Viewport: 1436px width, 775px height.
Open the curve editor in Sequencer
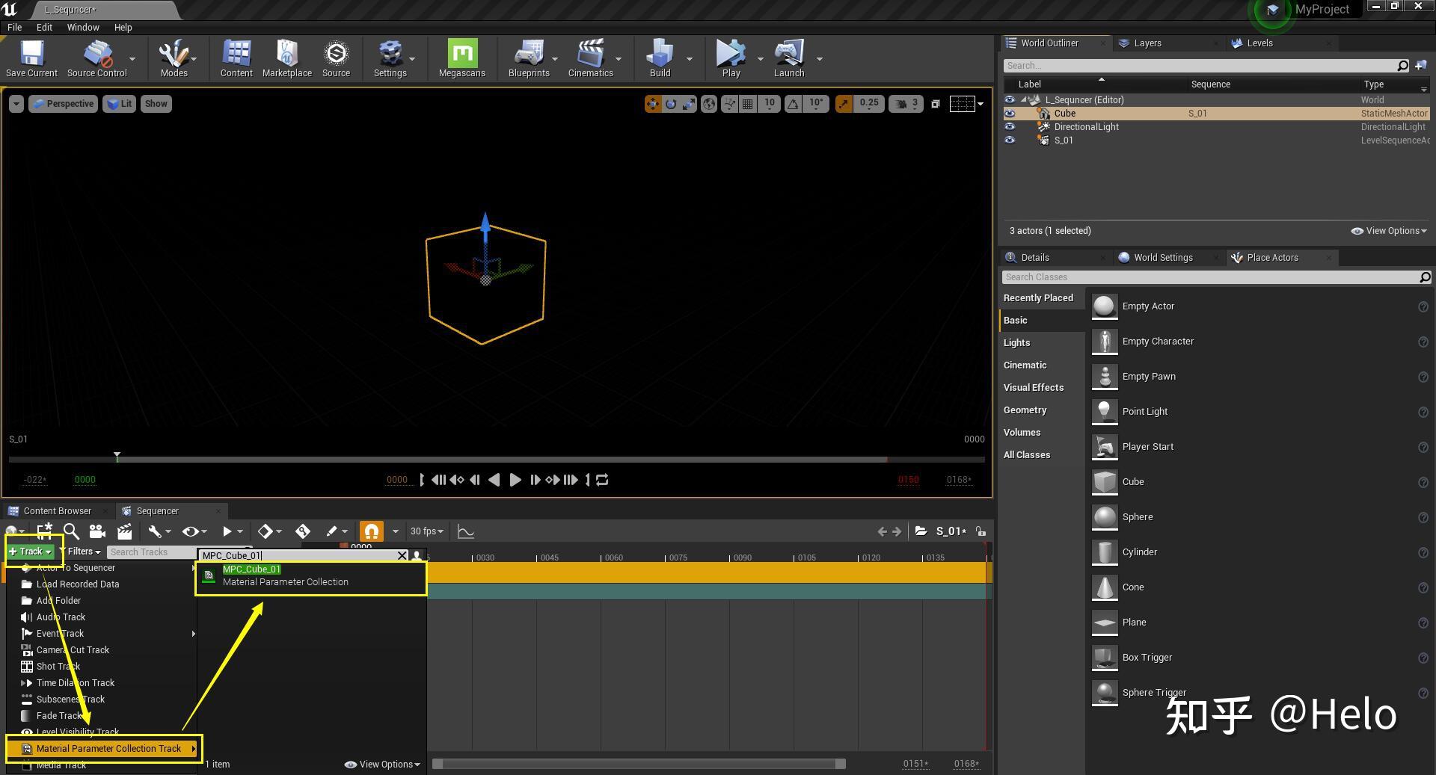pyautogui.click(x=465, y=531)
